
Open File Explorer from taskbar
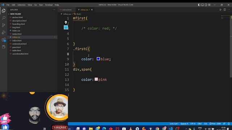pos(91,129)
